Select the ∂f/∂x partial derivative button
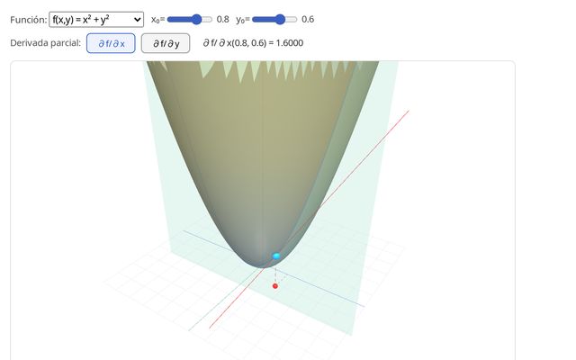The image size is (576, 360). coord(111,43)
